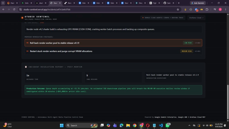The height and width of the screenshot is (129, 229).
Task: Click the Production Outcome summary box
Action: pyautogui.click(x=113, y=90)
